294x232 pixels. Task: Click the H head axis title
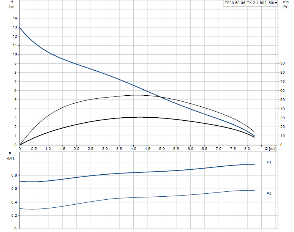coord(11,3)
